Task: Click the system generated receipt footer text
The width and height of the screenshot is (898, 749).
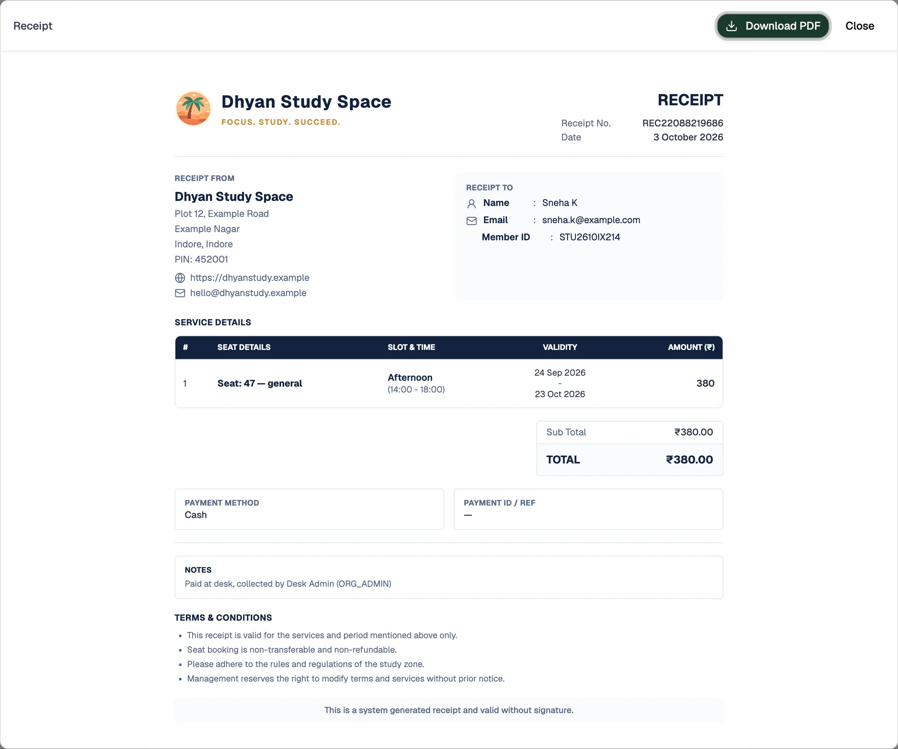Action: click(x=449, y=710)
